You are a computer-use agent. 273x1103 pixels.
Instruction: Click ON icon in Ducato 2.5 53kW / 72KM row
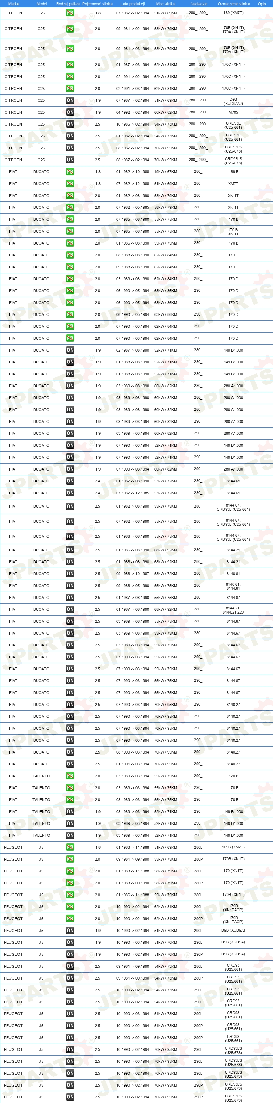click(70, 574)
